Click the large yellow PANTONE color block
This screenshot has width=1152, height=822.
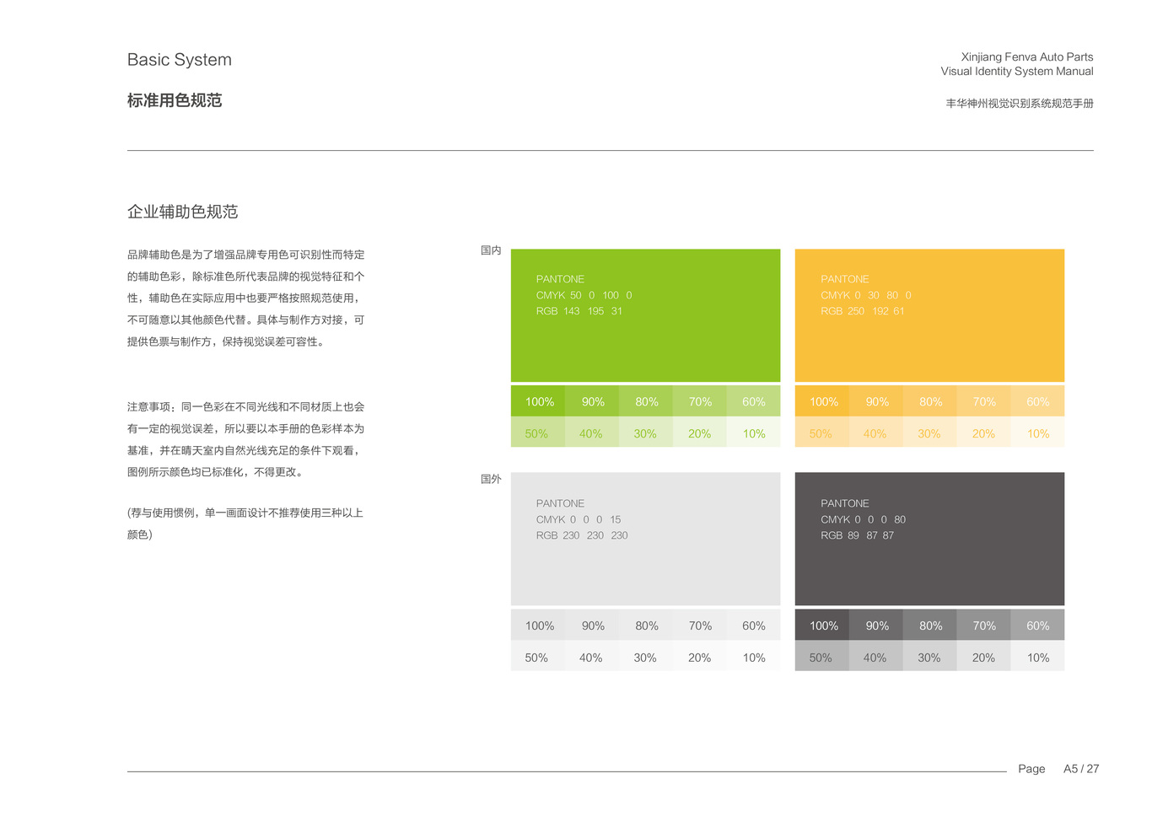pos(929,315)
